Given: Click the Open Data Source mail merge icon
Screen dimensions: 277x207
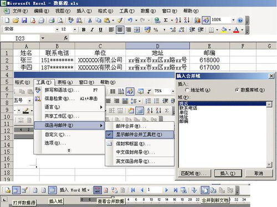Looking at the screenshot, I should [16, 190].
